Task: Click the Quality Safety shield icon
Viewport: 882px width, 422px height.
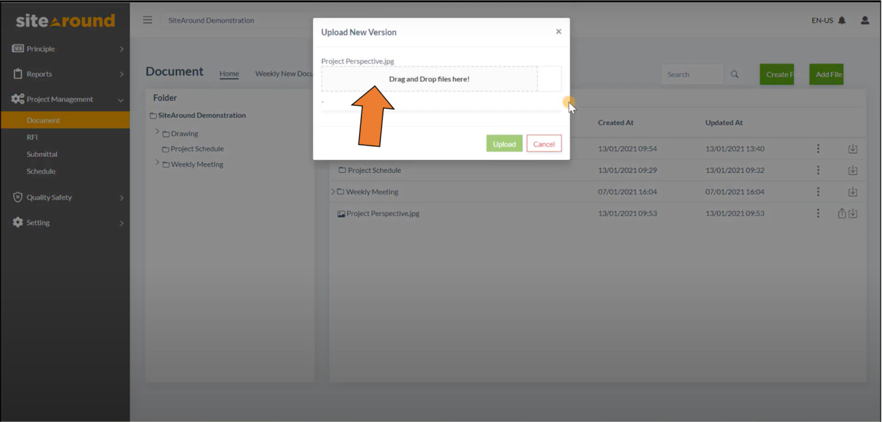Action: pos(18,197)
